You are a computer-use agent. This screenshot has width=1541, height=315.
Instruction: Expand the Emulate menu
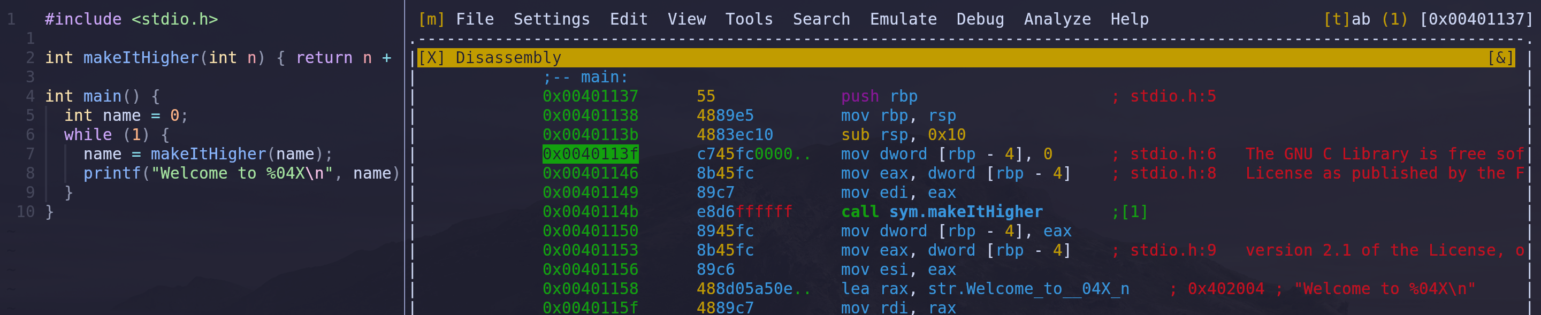click(x=903, y=19)
